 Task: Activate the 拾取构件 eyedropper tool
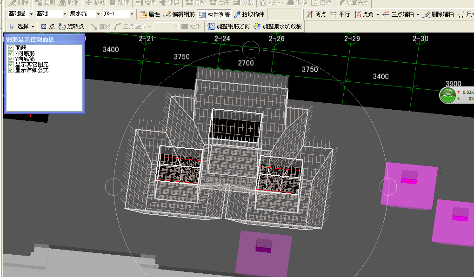(x=249, y=14)
